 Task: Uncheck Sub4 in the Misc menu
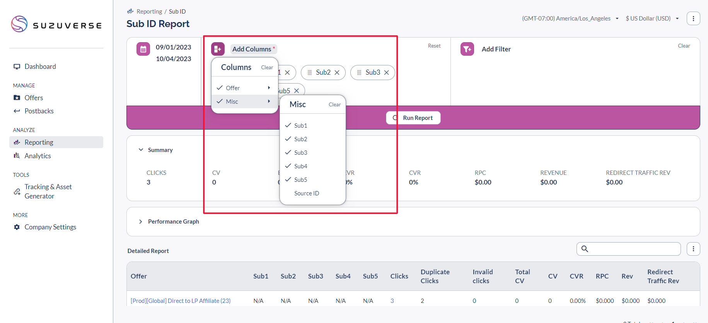point(300,166)
